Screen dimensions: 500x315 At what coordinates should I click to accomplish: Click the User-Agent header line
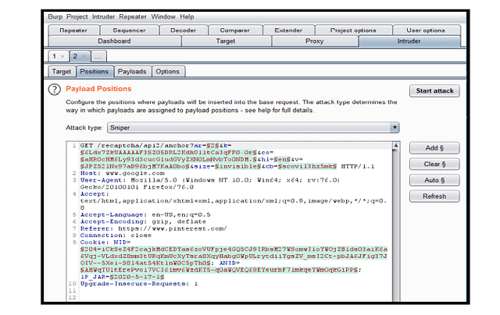210,183
